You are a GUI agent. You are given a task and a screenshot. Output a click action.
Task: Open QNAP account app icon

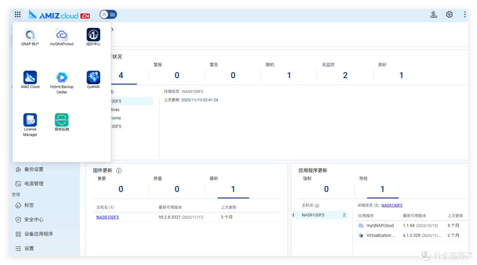(x=30, y=34)
